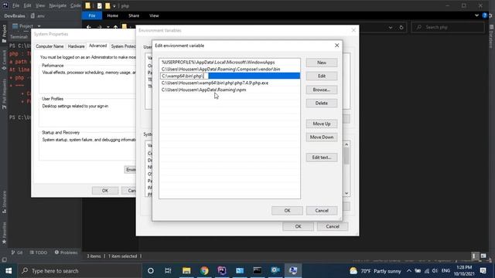Click OK in Environment Variables window
Viewport: 495px width, 278px height.
click(x=298, y=226)
